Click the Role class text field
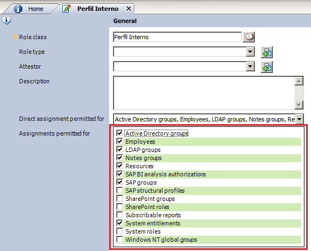This screenshot has width=311, height=251. [x=177, y=37]
